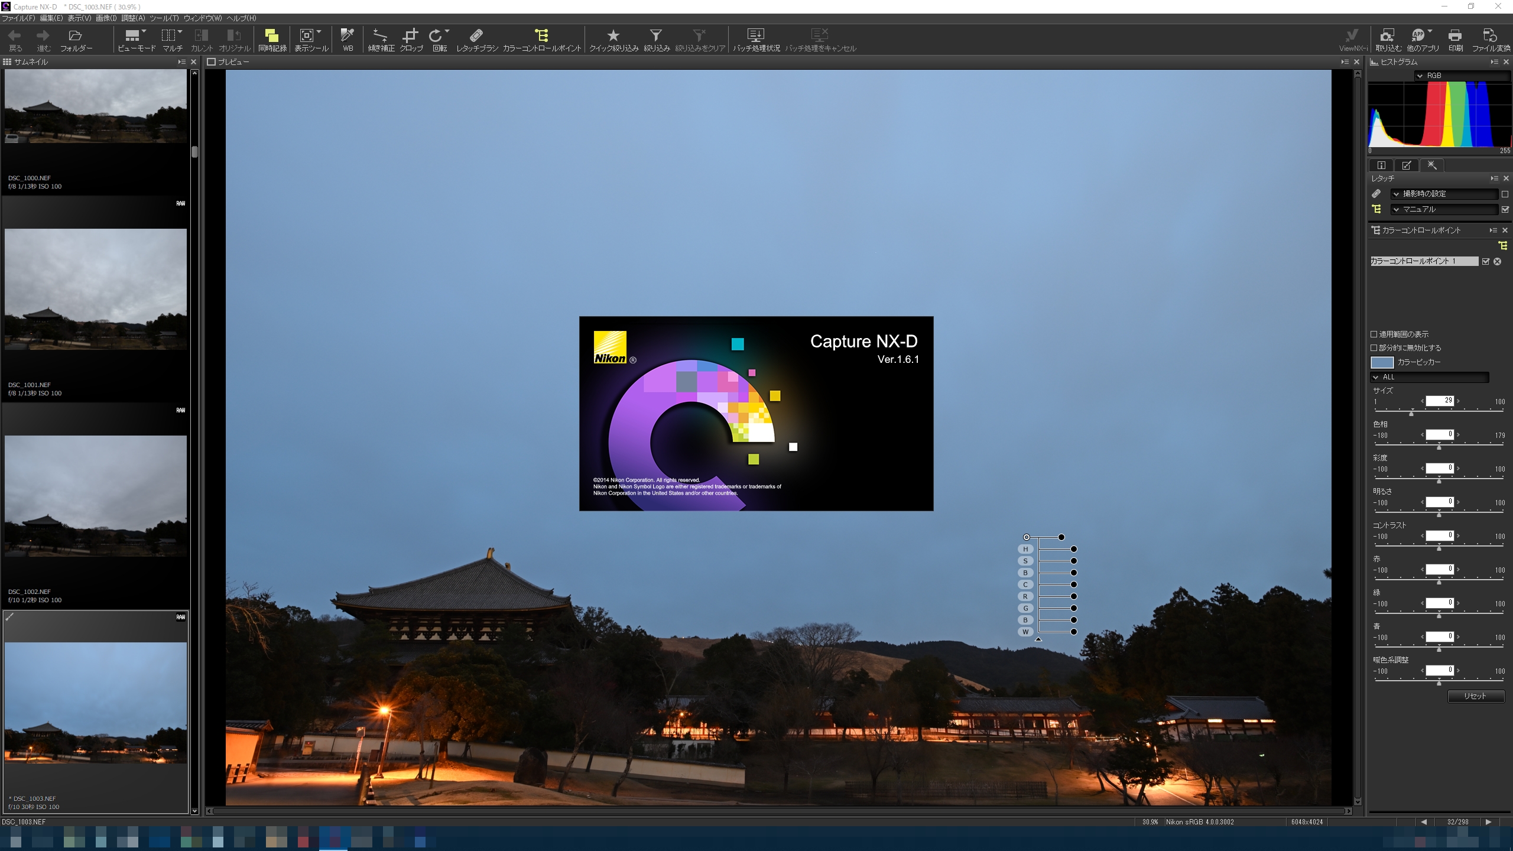Viewport: 1513px width, 851px height.
Task: Click the 取り込む import icon
Action: coord(1387,35)
